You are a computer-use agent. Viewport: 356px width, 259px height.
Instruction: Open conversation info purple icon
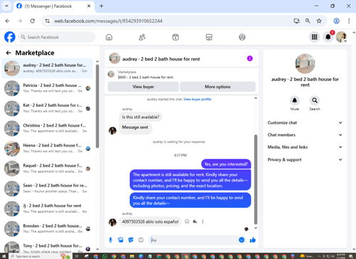coord(250,58)
